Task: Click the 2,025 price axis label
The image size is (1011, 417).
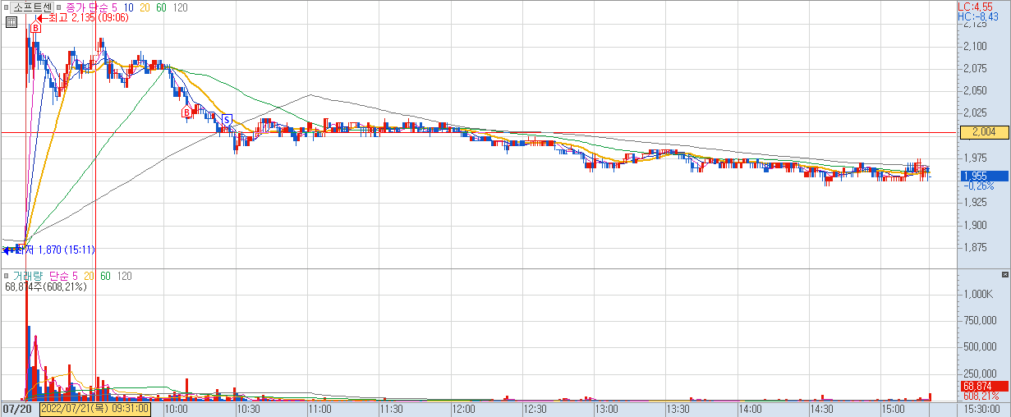Action: [975, 112]
